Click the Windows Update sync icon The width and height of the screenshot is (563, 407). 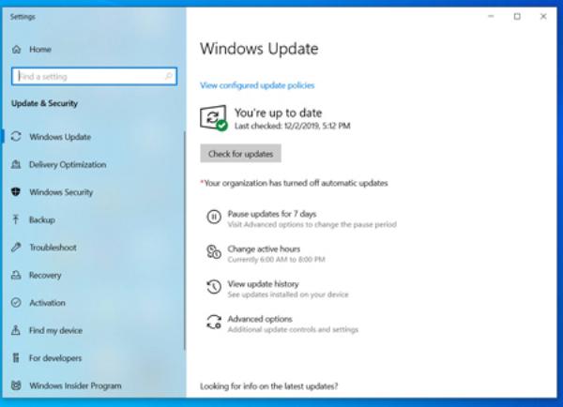point(16,137)
